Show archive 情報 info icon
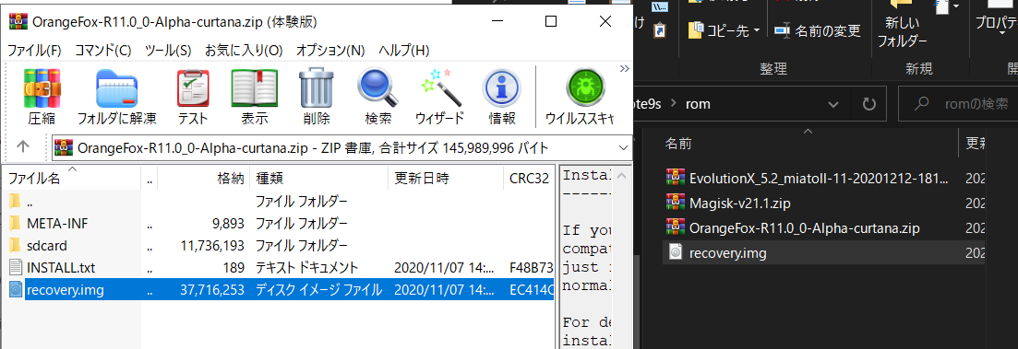Viewport: 1018px width, 349px height. pos(502,96)
